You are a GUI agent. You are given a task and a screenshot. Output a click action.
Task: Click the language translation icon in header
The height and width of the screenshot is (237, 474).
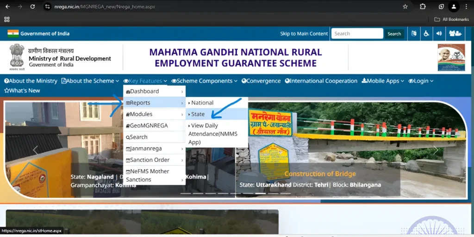point(414,33)
